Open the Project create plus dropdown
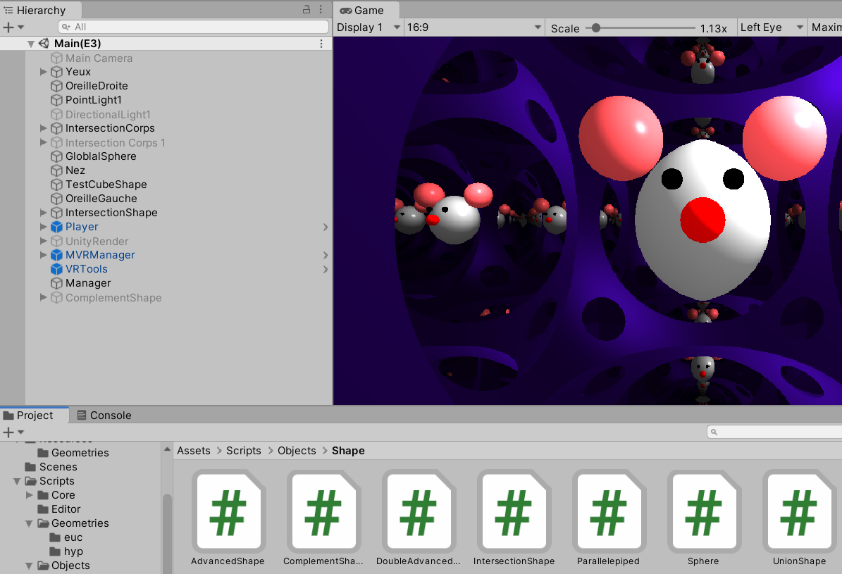Screen dimensions: 842x574 [13, 432]
